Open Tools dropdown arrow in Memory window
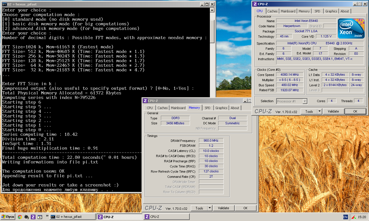369x221 pixels. click(x=210, y=208)
